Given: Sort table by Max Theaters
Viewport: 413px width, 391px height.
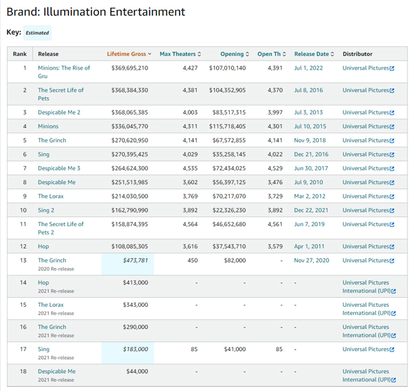Looking at the screenshot, I should pyautogui.click(x=180, y=54).
